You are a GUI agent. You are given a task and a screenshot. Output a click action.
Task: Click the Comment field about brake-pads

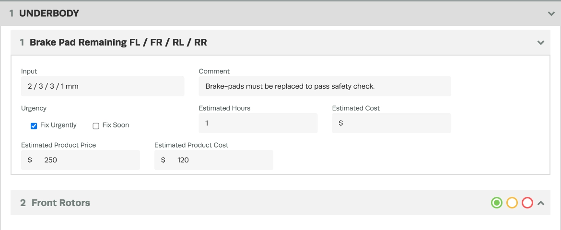tap(325, 86)
